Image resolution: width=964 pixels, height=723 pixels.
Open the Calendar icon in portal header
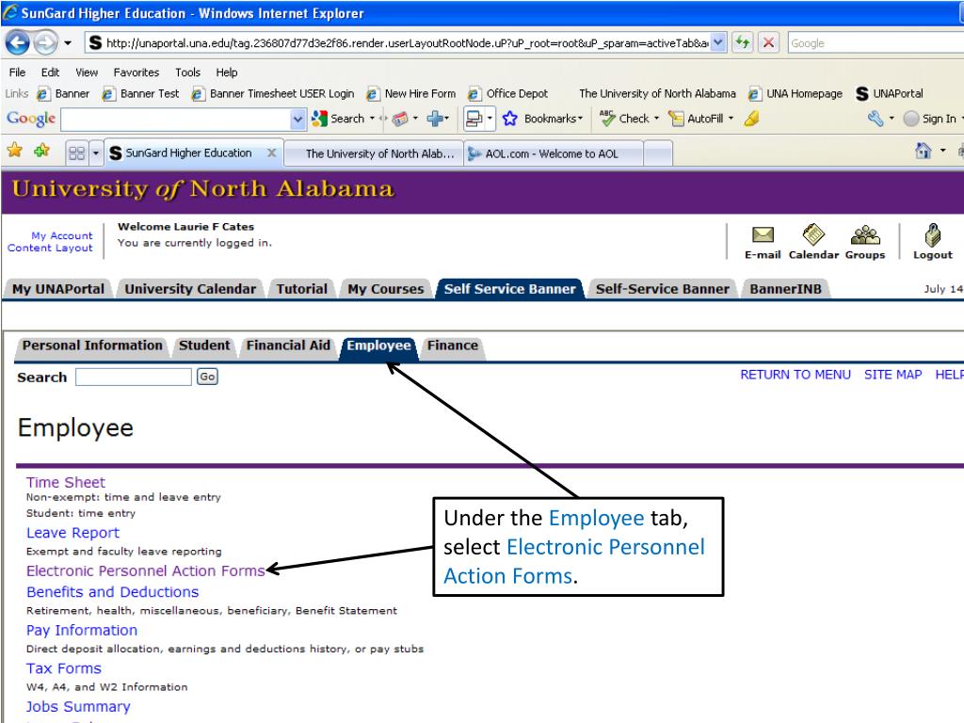[813, 234]
